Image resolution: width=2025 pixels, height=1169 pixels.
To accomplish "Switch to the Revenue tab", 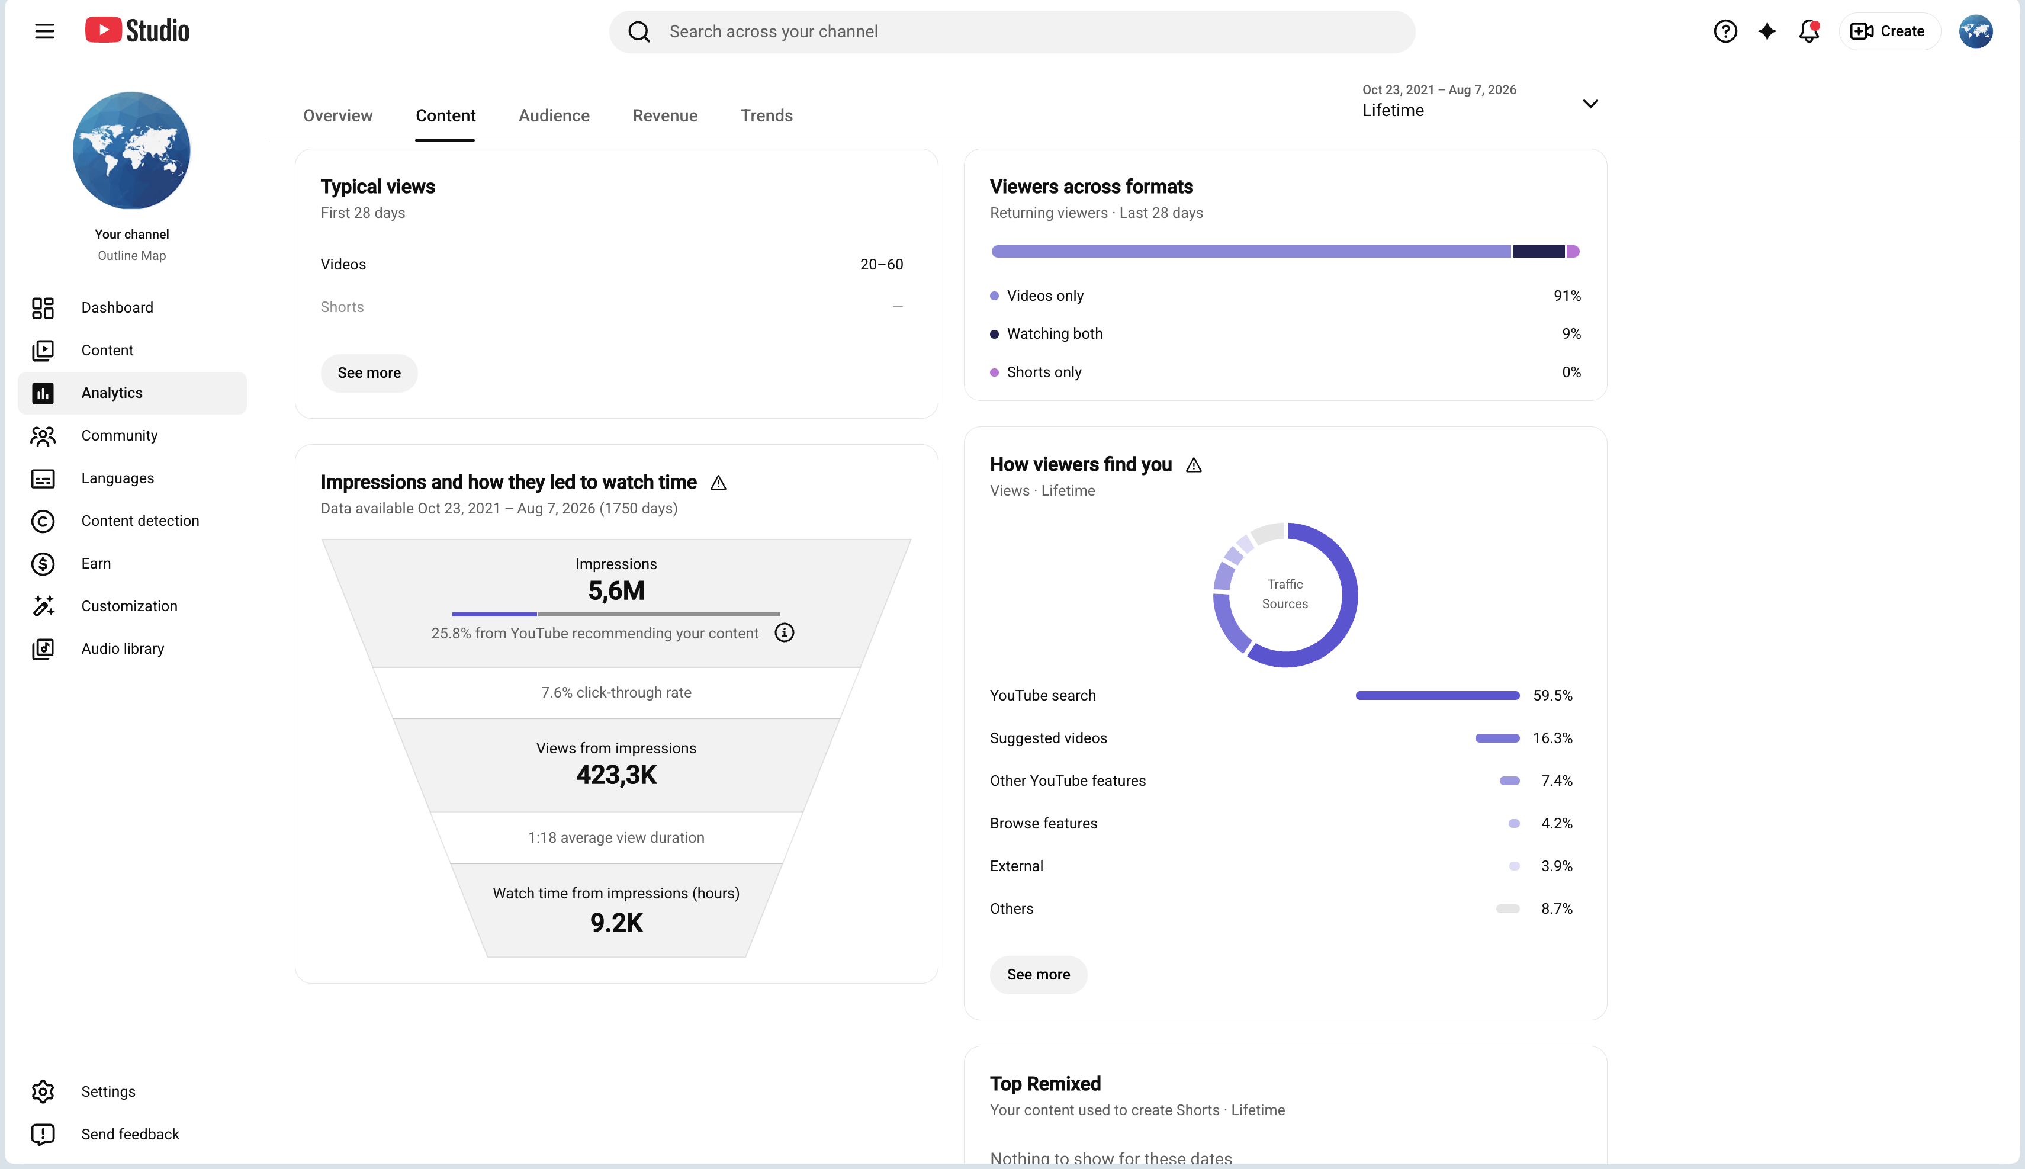I will pyautogui.click(x=664, y=115).
